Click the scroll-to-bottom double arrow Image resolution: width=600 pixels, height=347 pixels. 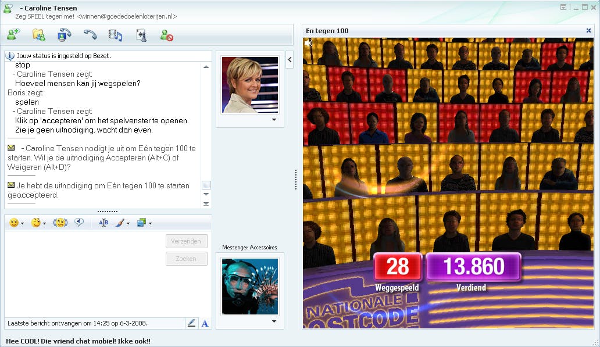[206, 204]
